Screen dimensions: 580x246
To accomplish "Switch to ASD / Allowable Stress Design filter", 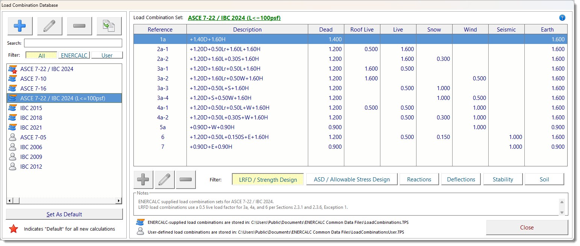I will coord(351,180).
